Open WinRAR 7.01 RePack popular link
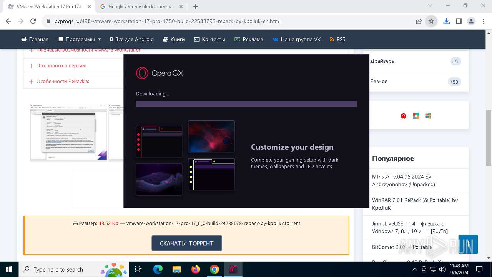This screenshot has width=492, height=277. [x=415, y=204]
